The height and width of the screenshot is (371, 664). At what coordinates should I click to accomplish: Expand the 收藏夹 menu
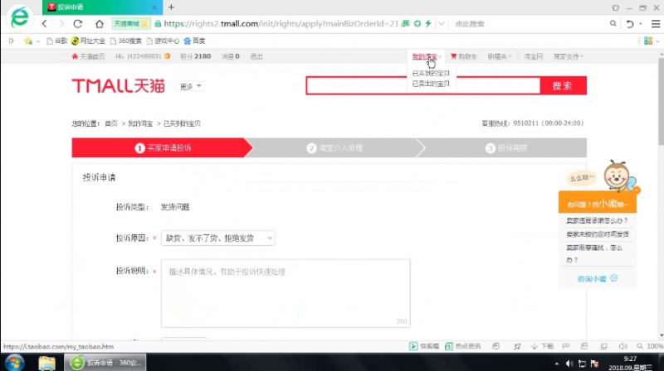coord(500,56)
